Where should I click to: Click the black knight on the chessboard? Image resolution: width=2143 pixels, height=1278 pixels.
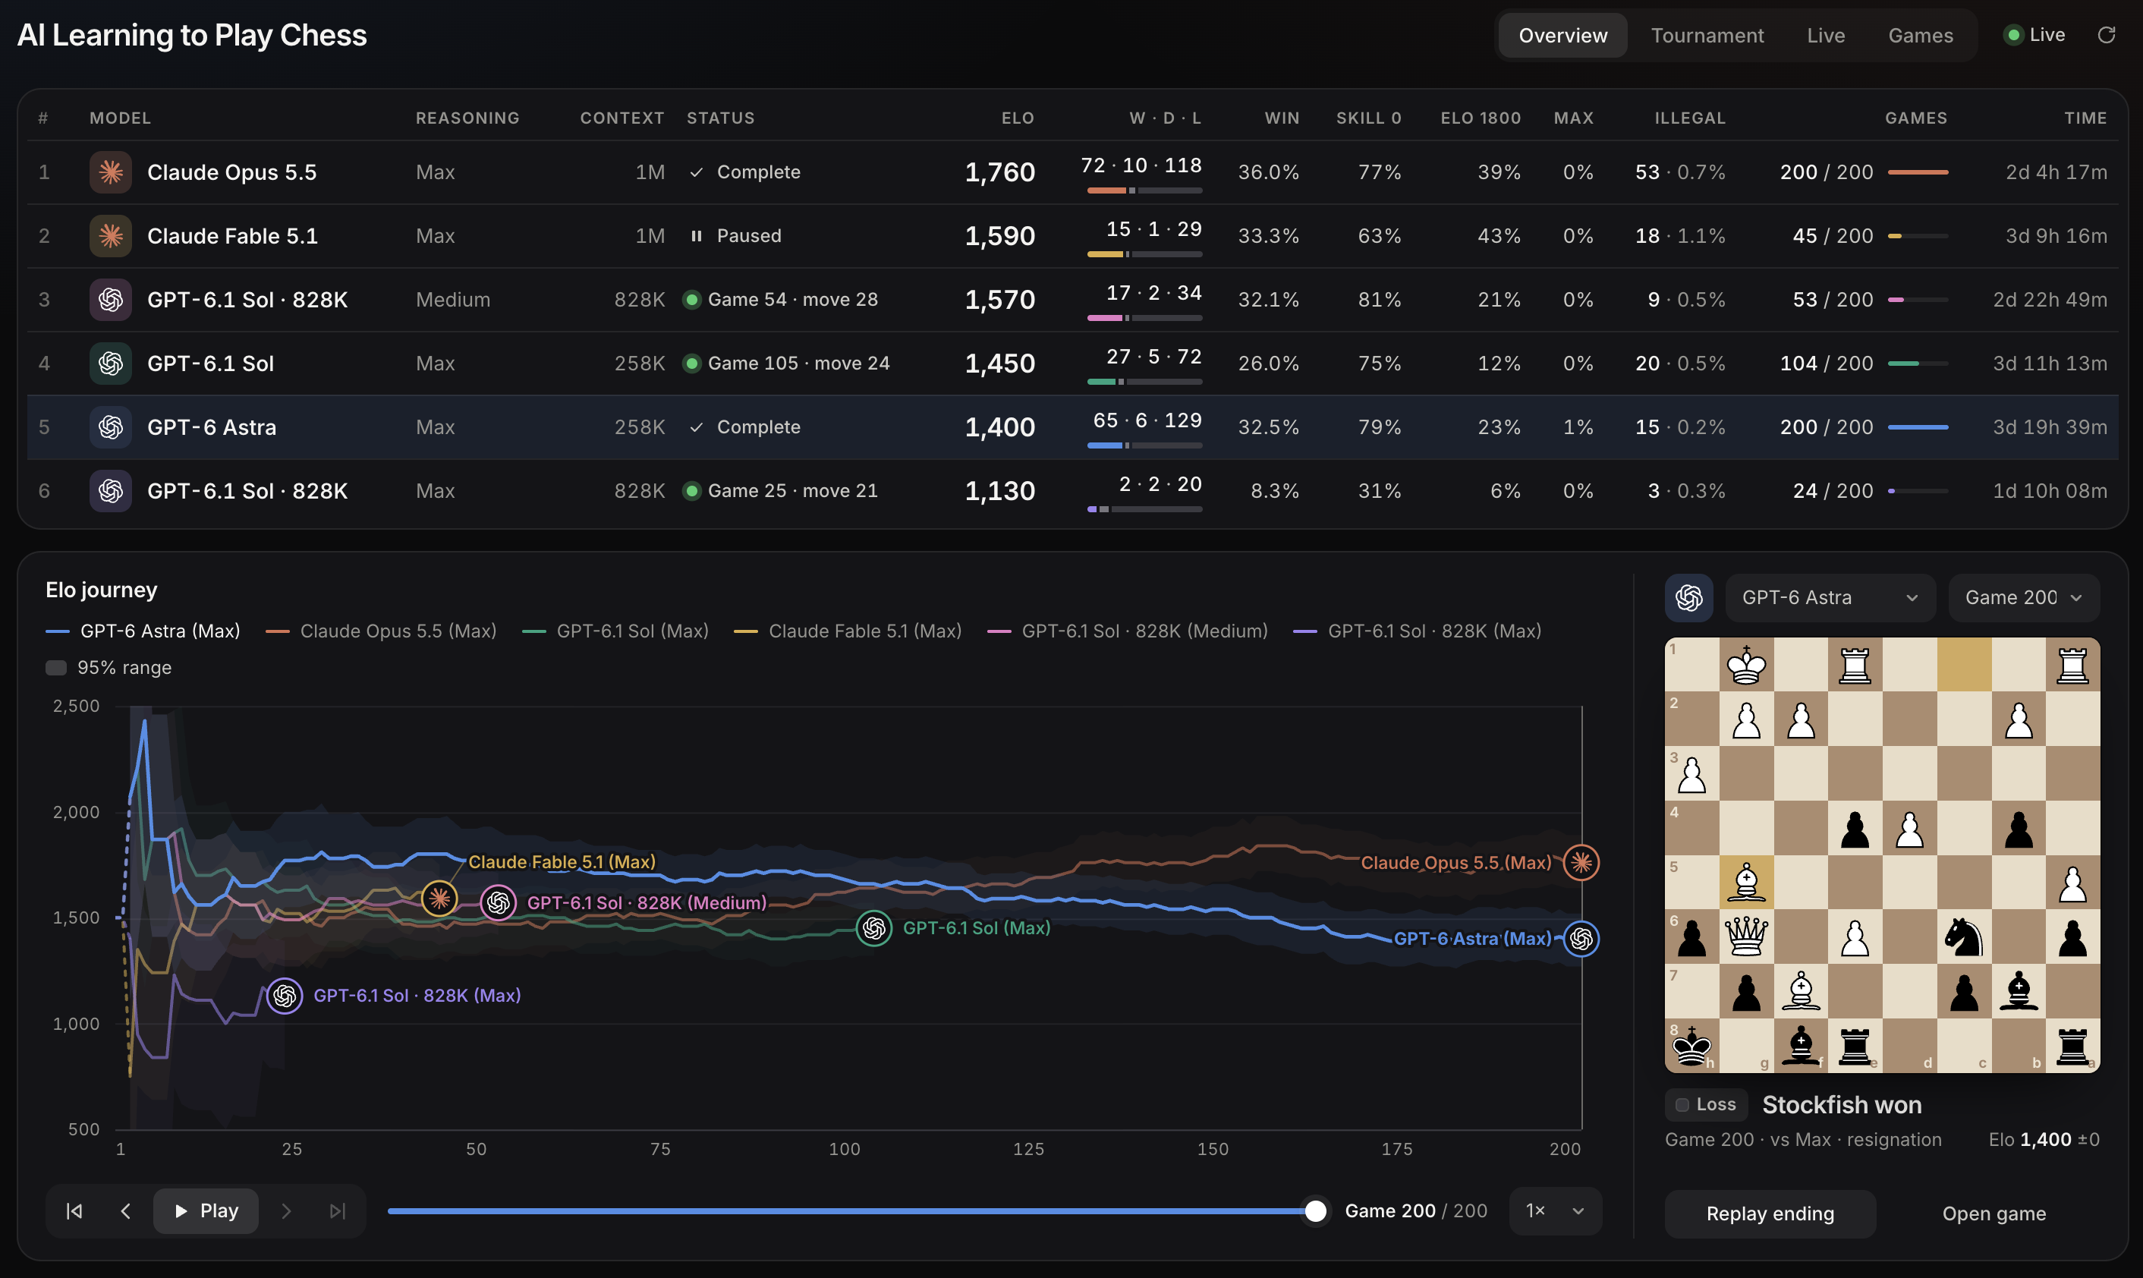click(1964, 936)
